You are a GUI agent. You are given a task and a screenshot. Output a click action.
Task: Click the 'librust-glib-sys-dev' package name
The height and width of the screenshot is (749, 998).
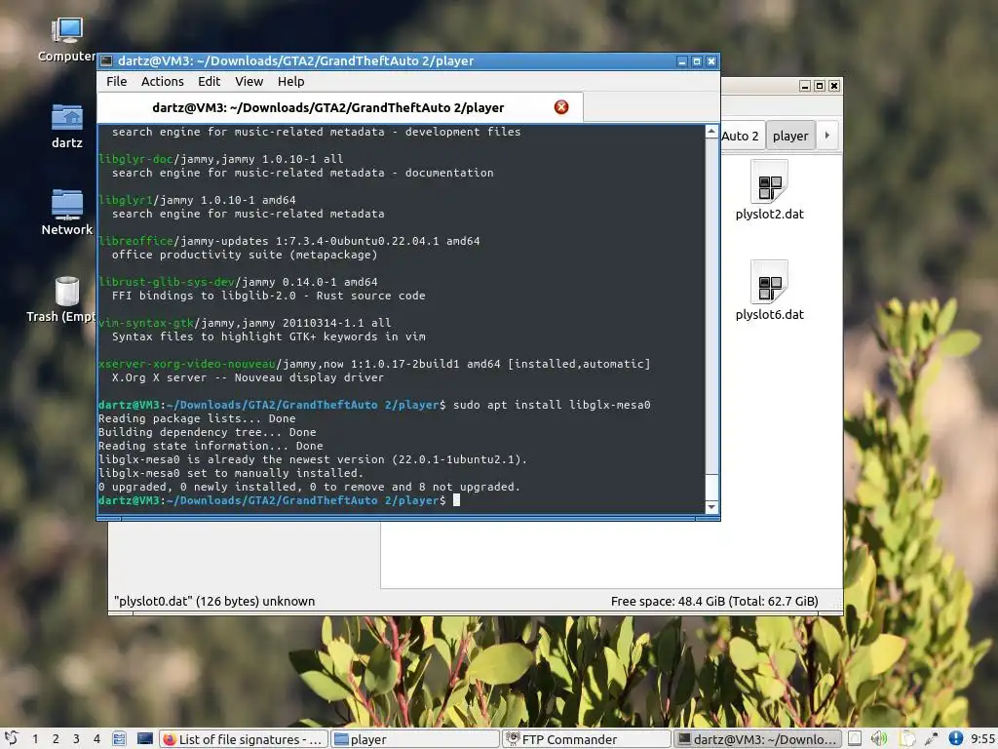click(x=166, y=282)
